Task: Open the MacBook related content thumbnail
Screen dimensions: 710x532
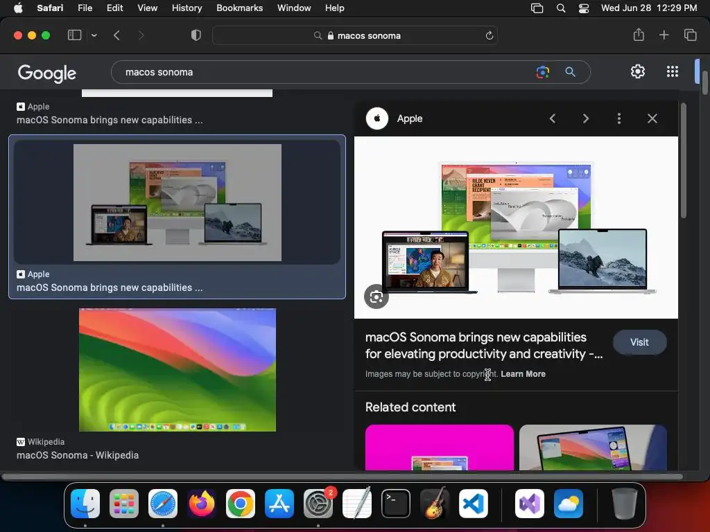Action: point(594,447)
